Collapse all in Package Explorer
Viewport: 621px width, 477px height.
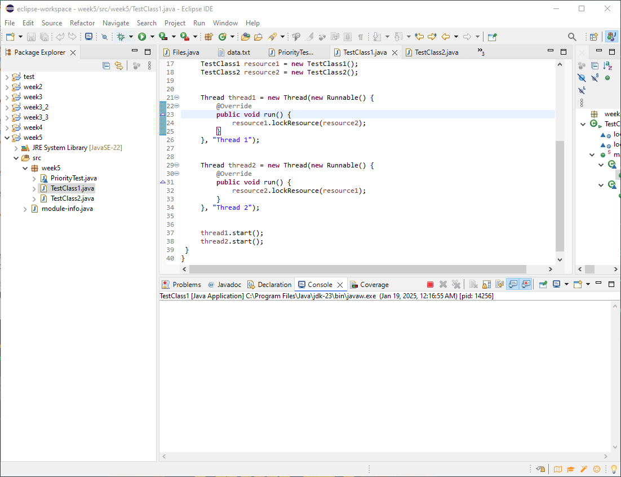pos(106,66)
